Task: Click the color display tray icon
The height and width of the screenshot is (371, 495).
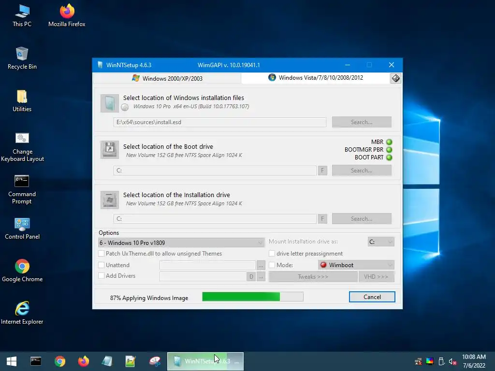Action: [x=430, y=361]
